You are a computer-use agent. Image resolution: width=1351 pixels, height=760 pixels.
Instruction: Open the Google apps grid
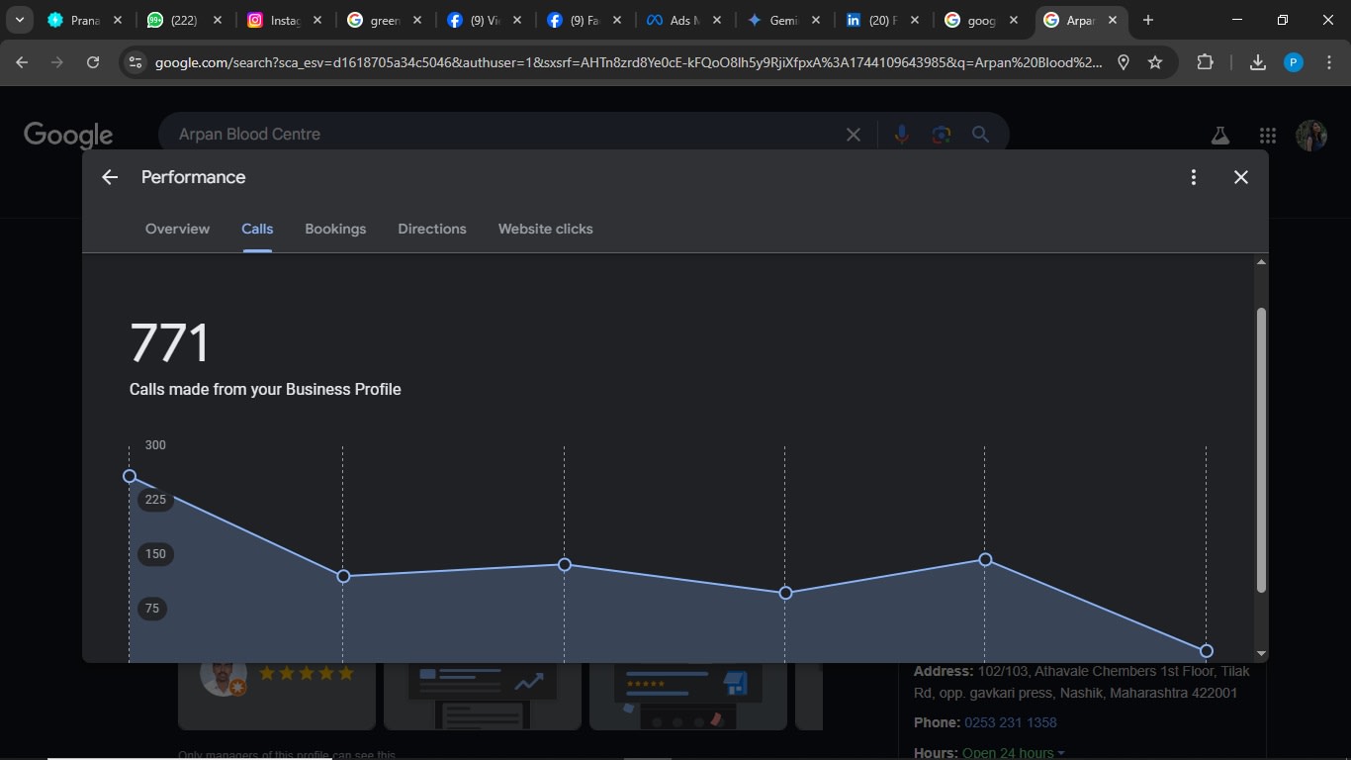1268,136
